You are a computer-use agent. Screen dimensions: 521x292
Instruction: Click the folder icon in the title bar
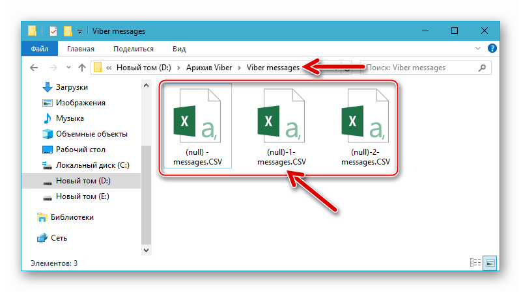pyautogui.click(x=32, y=31)
